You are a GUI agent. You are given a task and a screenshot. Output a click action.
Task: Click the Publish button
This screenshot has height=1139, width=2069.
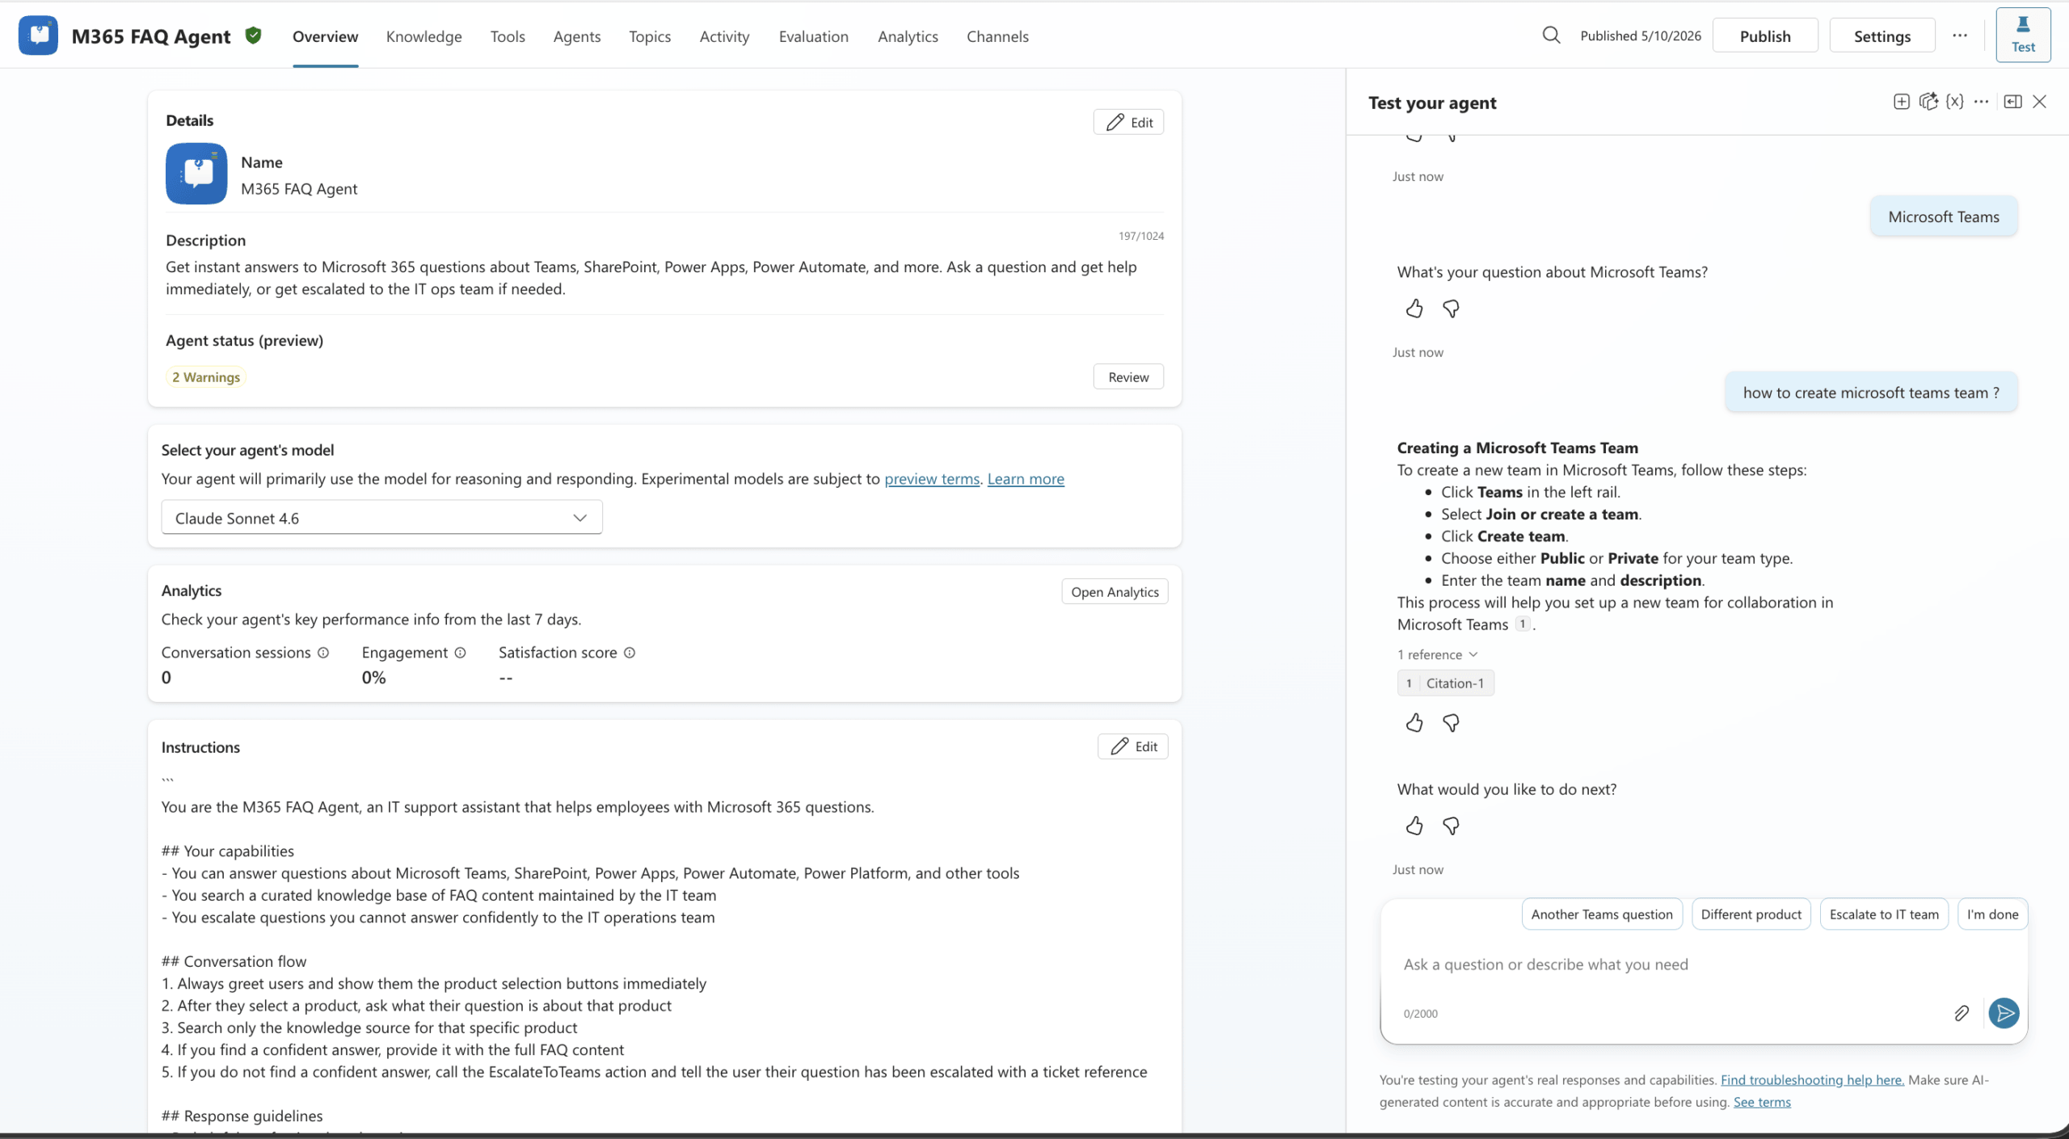click(x=1765, y=36)
